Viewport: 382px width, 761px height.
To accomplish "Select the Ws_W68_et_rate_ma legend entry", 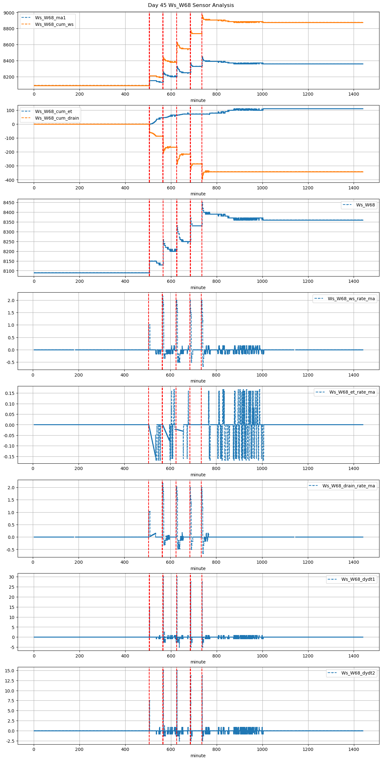I will click(x=352, y=392).
